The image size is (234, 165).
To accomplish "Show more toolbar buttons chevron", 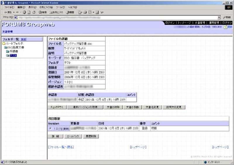I will [102, 12].
